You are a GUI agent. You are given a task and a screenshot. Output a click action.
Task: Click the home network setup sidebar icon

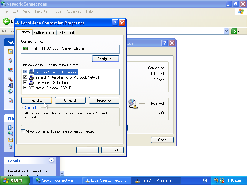coord(10,60)
